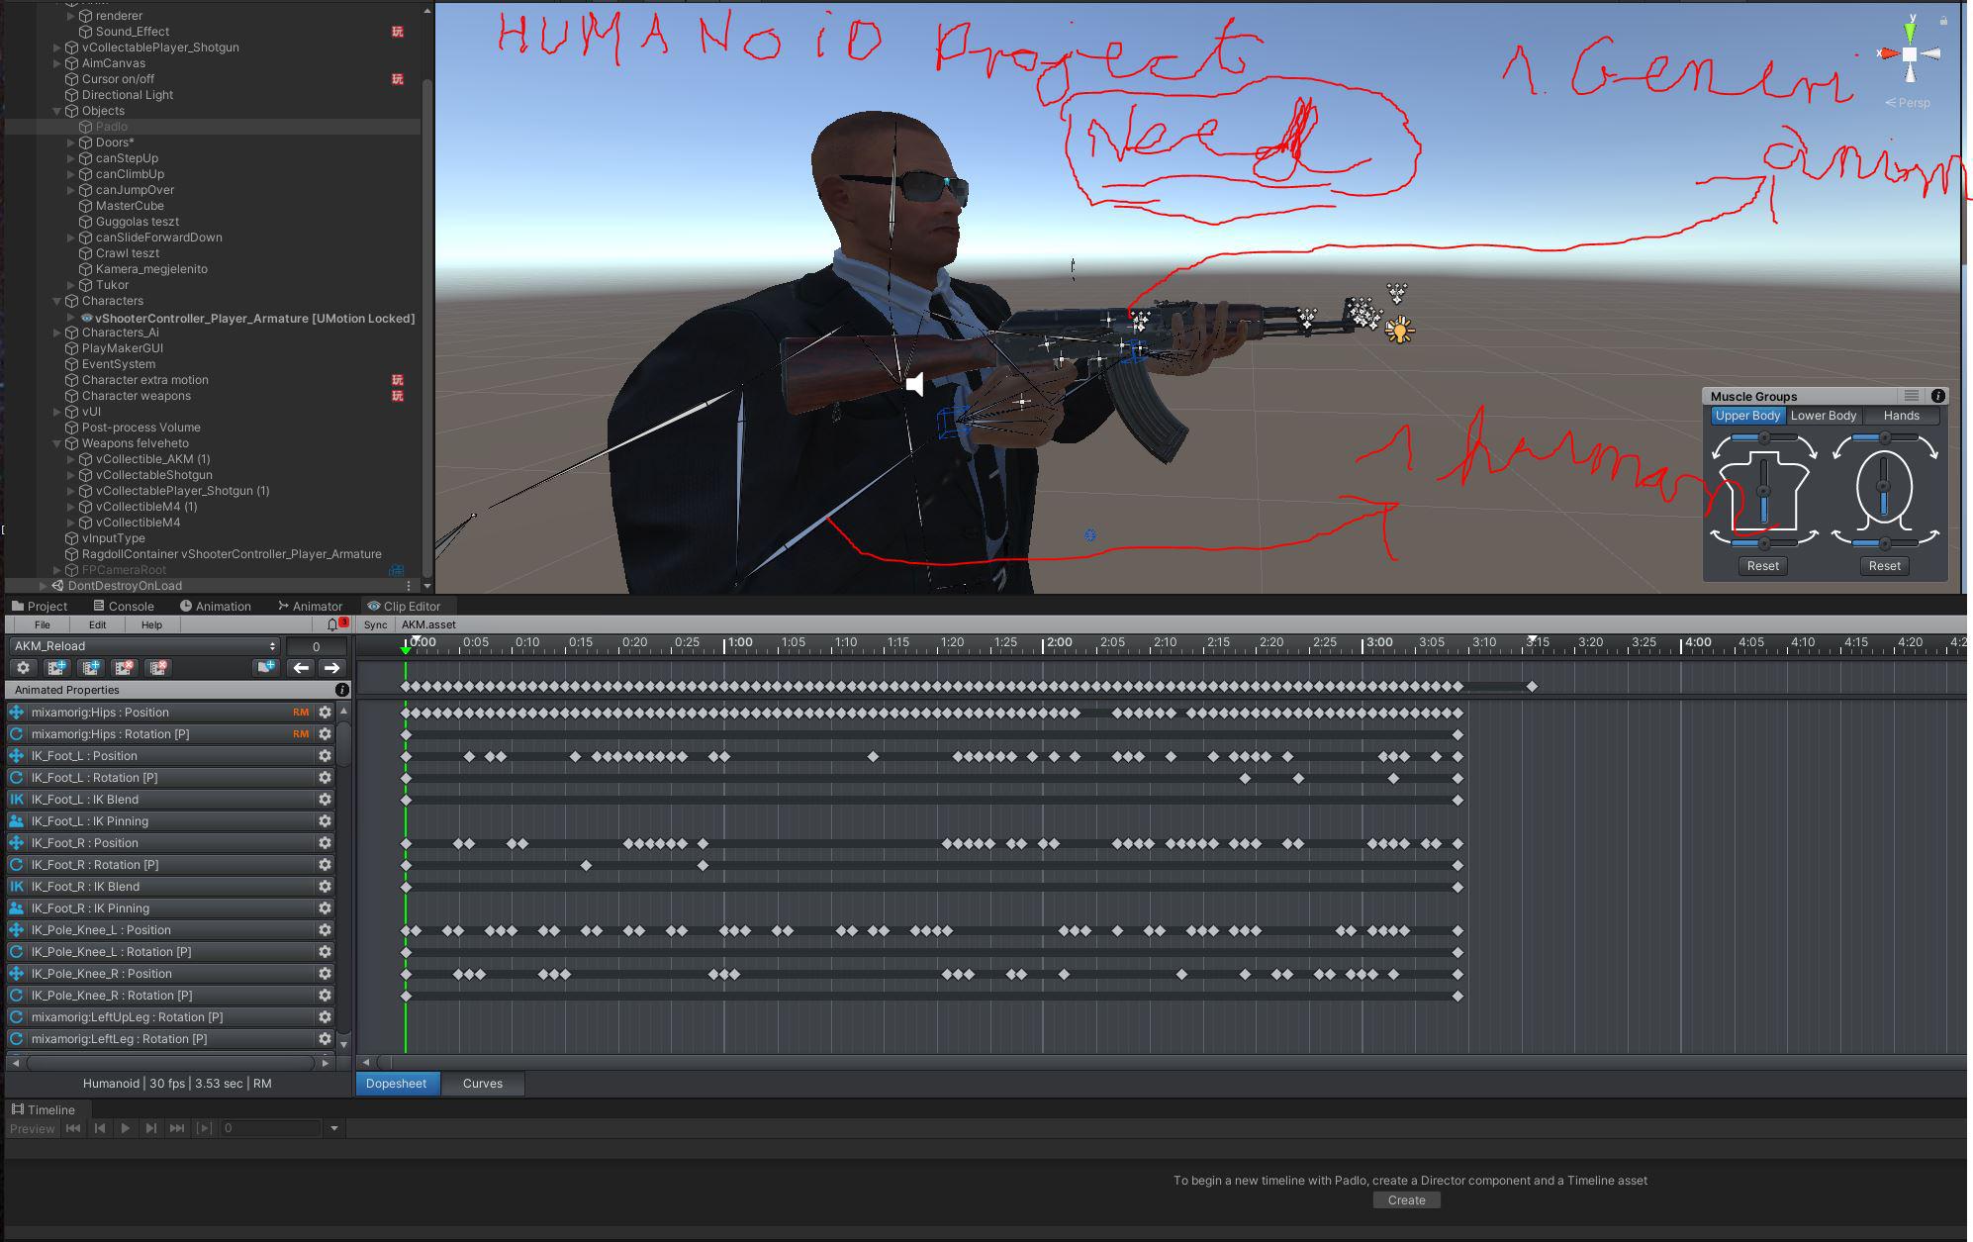Toggle RM on mixamorig:Hips : Rotation [P]
The width and height of the screenshot is (1973, 1242).
(301, 734)
